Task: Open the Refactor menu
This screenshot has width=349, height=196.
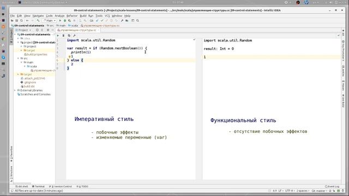Action: 72,16
